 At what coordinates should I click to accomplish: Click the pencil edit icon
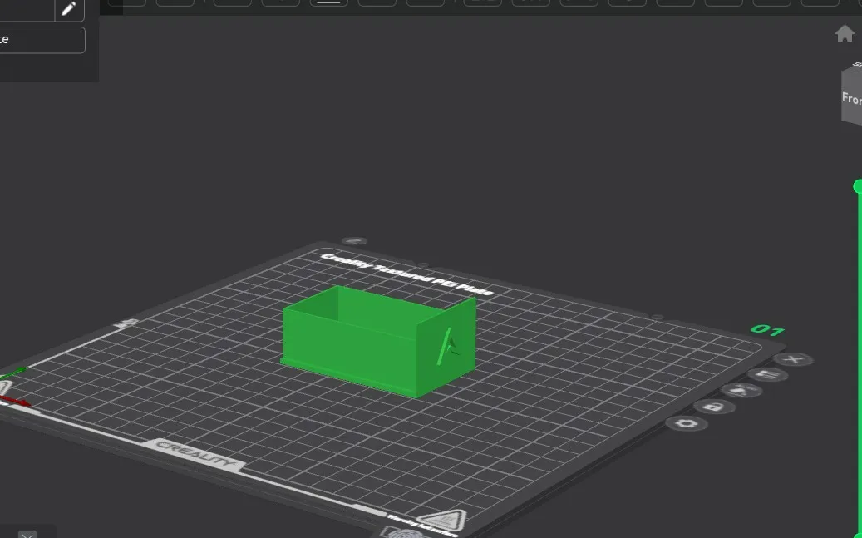[x=69, y=9]
